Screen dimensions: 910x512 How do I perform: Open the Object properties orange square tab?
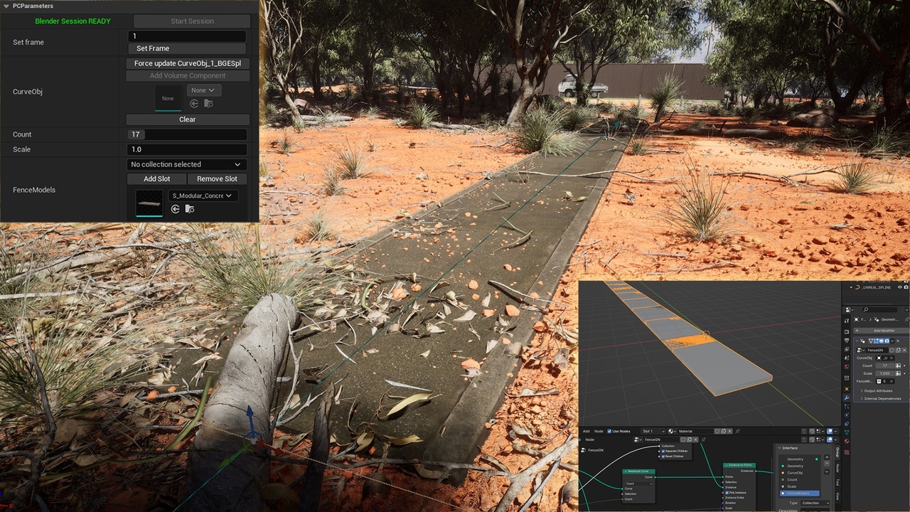click(847, 389)
